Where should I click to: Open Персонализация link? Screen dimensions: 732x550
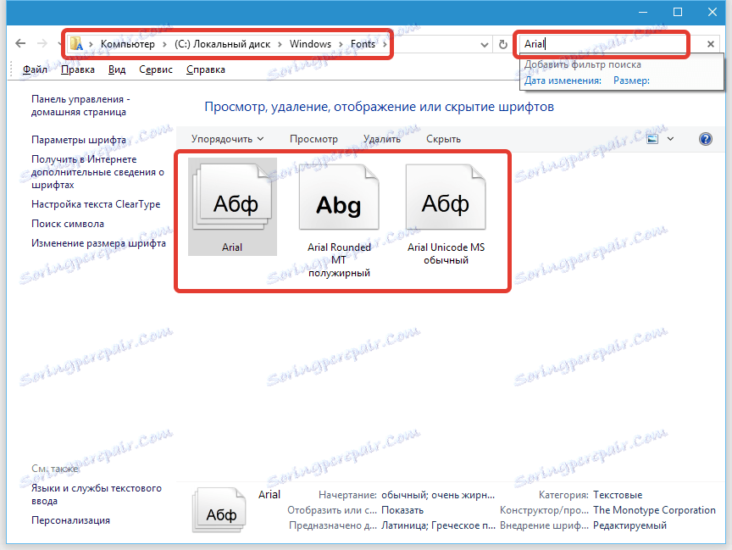tap(70, 520)
